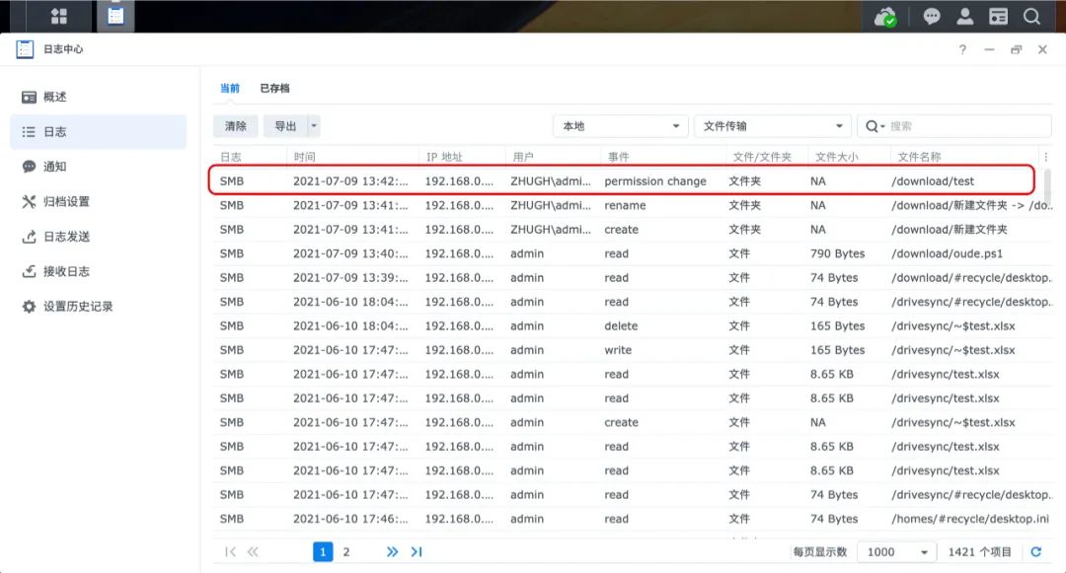This screenshot has width=1066, height=573.
Task: Click the Log Center taskbar icon
Action: pyautogui.click(x=115, y=16)
